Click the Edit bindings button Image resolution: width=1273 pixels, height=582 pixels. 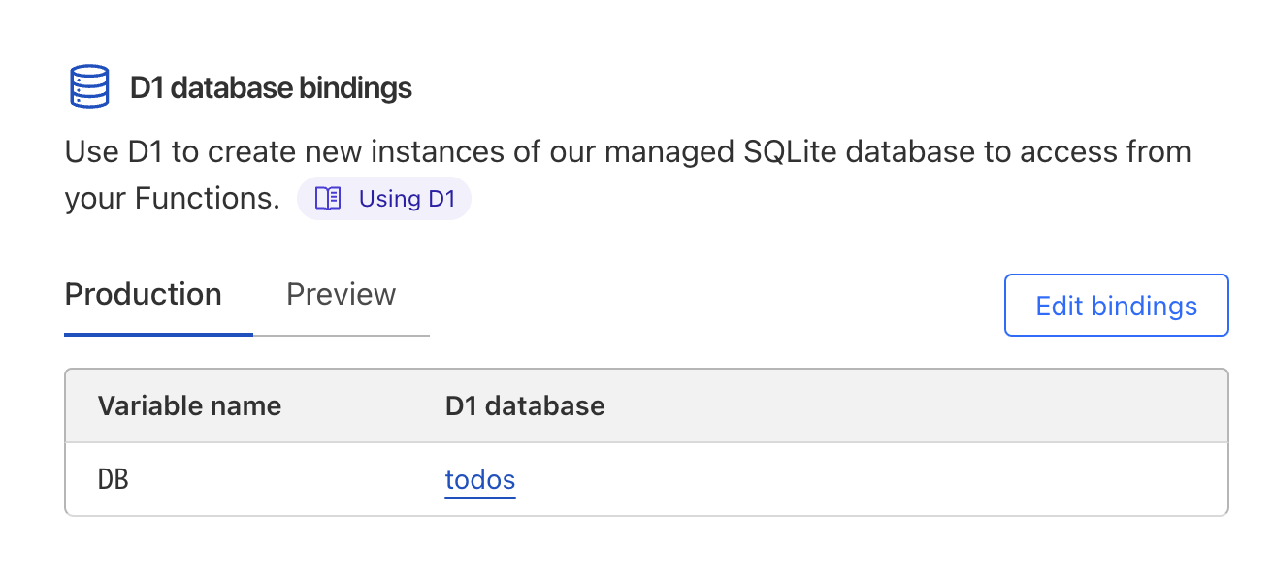coord(1116,306)
